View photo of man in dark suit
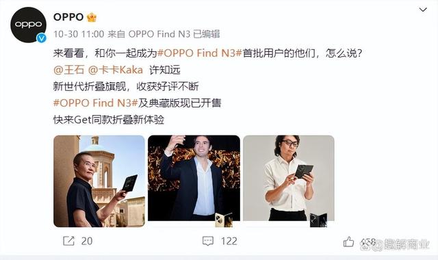 point(194,181)
